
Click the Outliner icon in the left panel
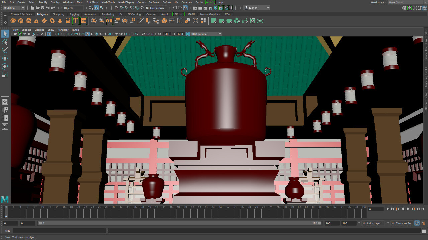[x=5, y=126]
